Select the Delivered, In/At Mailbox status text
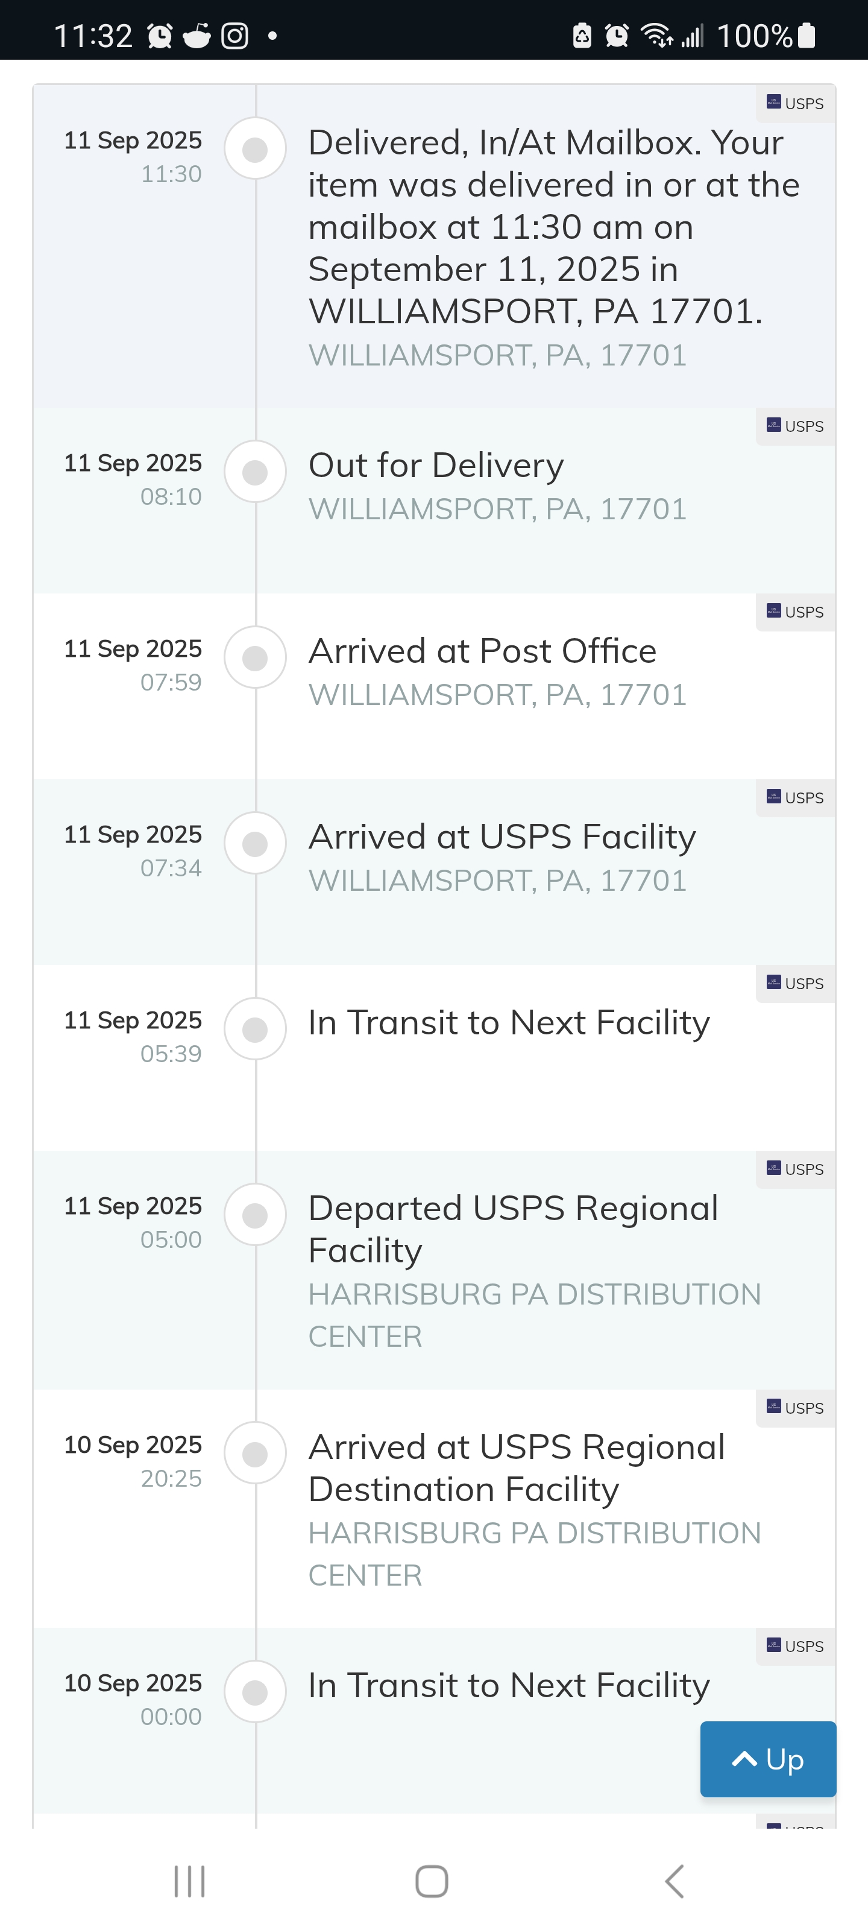The height and width of the screenshot is (1930, 868). [x=554, y=227]
